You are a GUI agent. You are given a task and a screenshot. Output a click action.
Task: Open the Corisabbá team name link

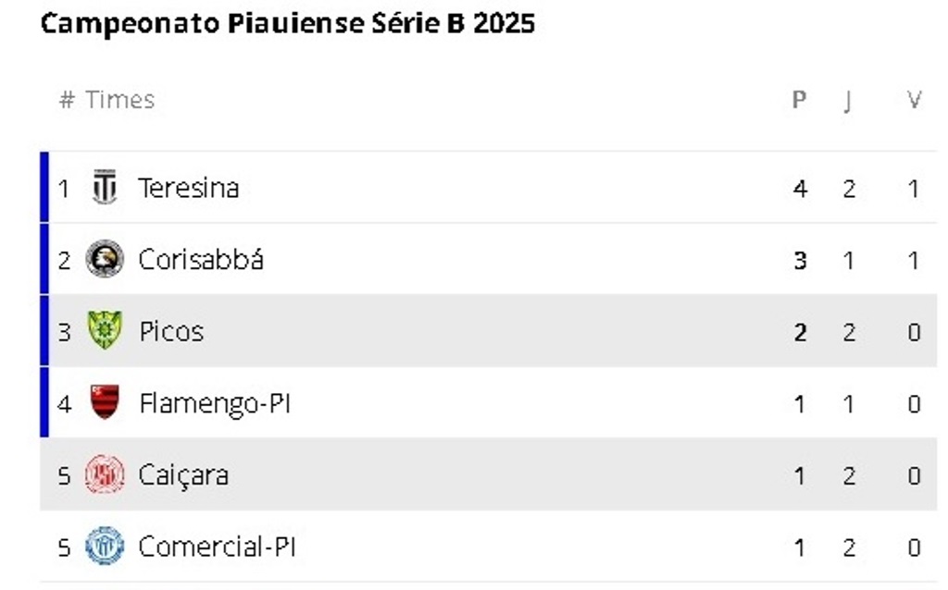click(x=201, y=259)
